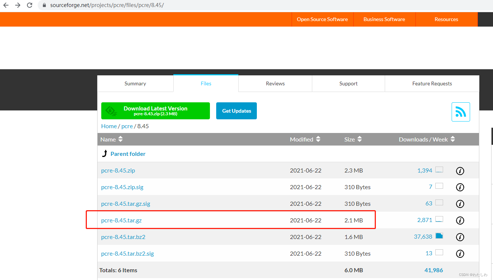Sort by Downloads / Week column arrows
The height and width of the screenshot is (280, 493).
pyautogui.click(x=453, y=139)
